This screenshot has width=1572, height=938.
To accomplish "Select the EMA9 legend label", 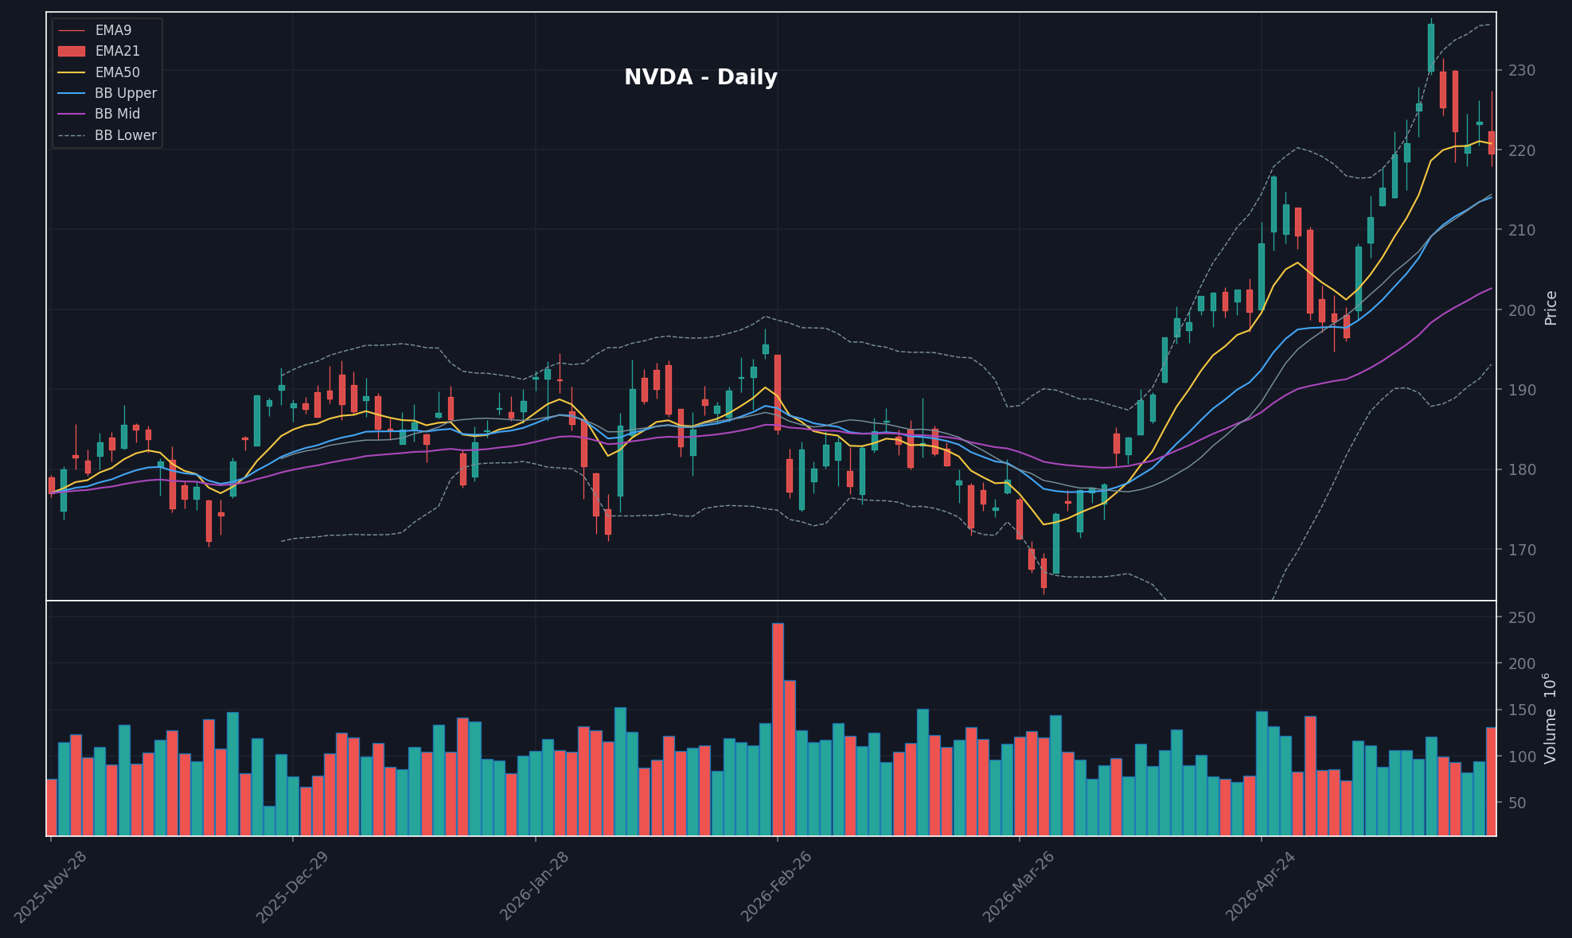I will [x=113, y=30].
